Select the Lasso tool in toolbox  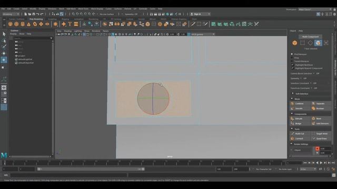pos(4,41)
